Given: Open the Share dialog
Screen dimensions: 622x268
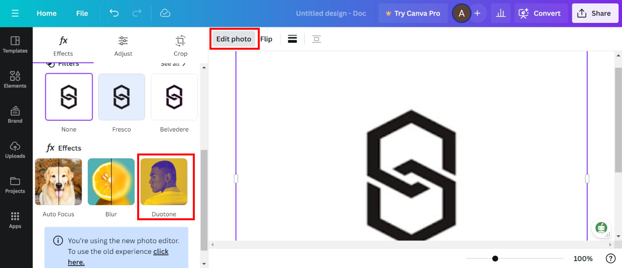Looking at the screenshot, I should click(x=595, y=13).
